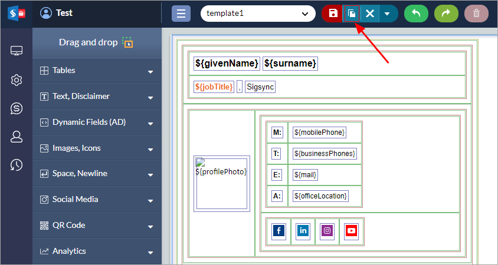Viewport: 498px width, 265px height.
Task: Click the X cancel icon in toolbar
Action: pos(370,14)
